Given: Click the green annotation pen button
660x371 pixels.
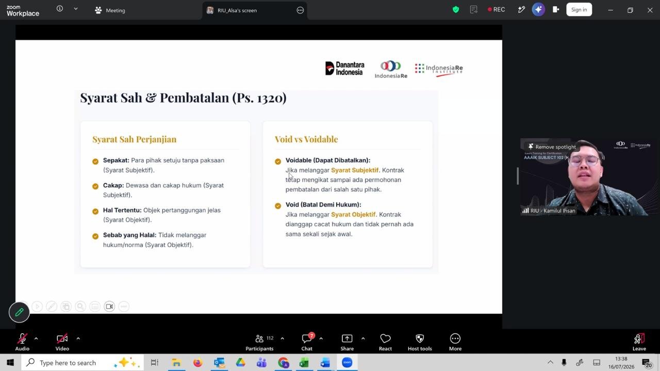Looking at the screenshot, I should click(x=19, y=312).
